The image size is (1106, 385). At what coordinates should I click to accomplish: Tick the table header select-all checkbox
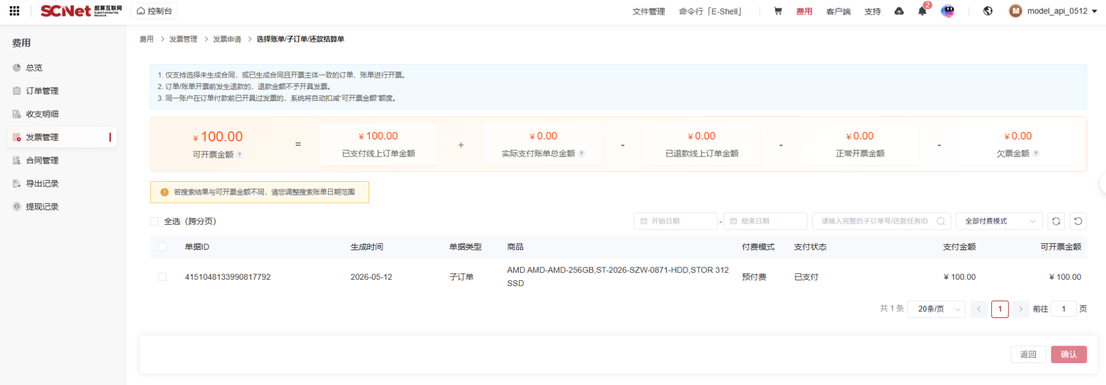(162, 247)
